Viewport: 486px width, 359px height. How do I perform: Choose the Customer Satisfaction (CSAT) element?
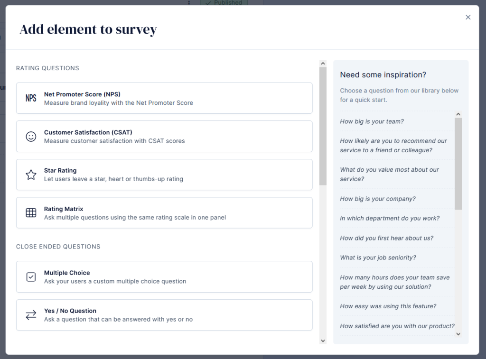164,137
